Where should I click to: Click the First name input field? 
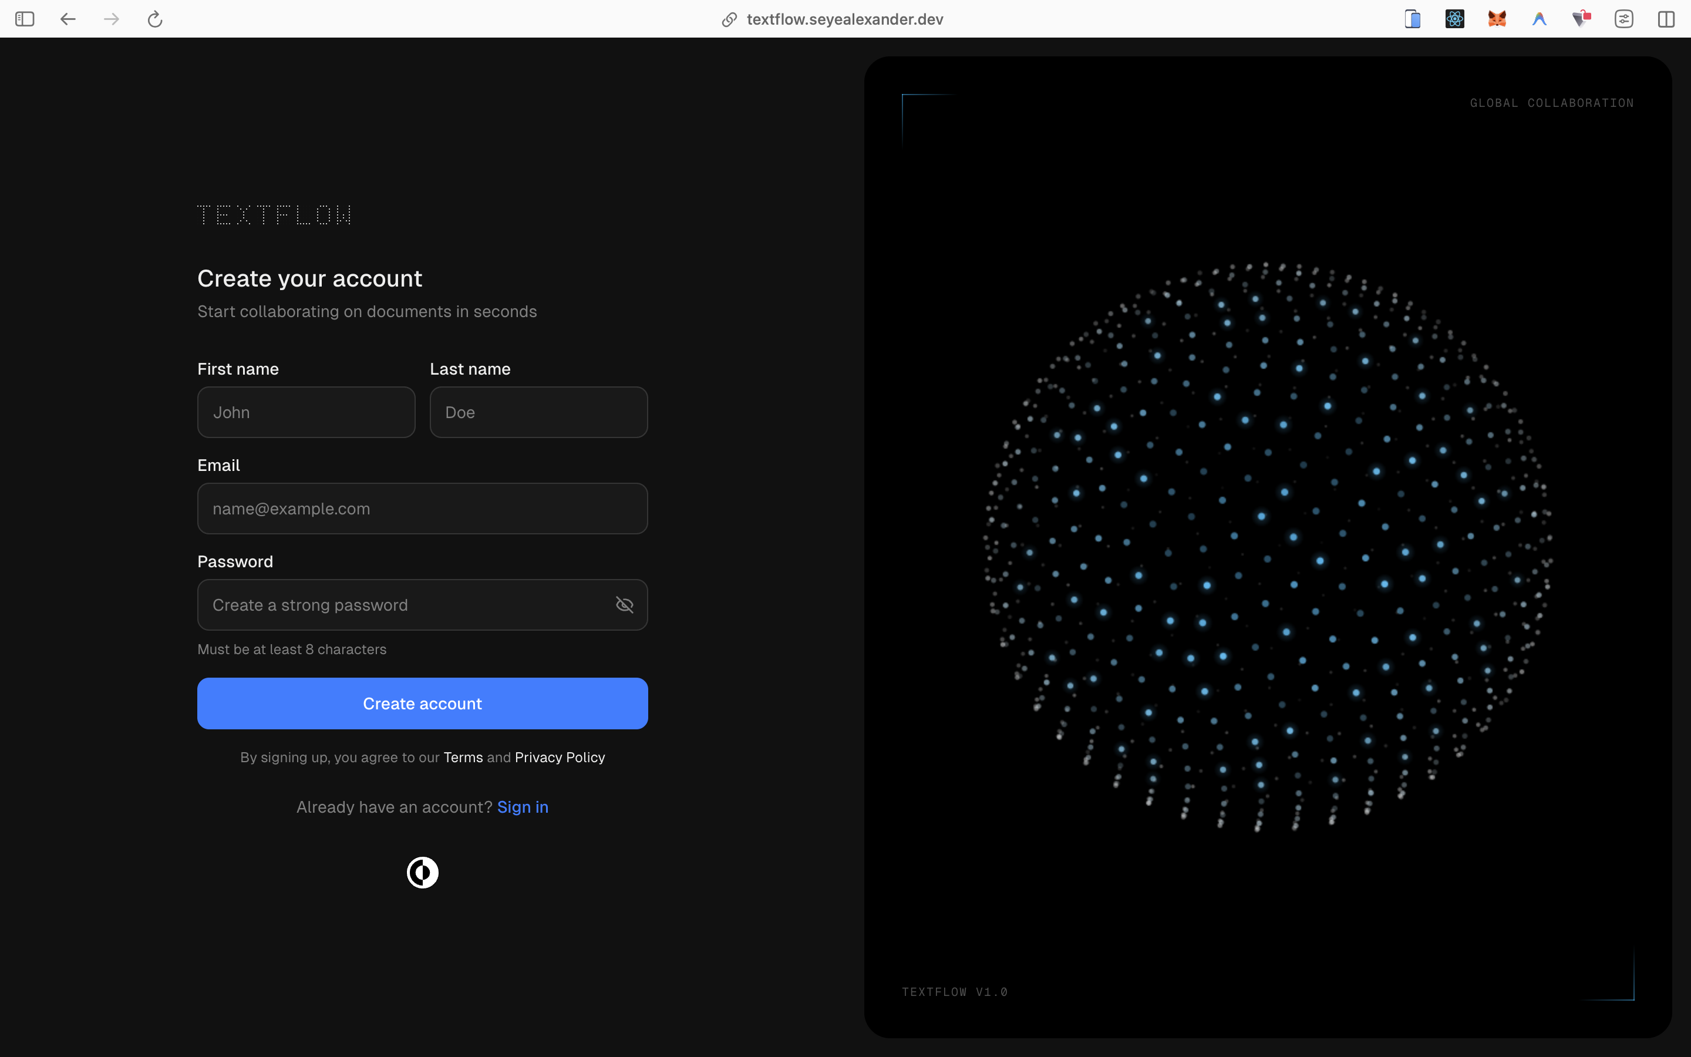[x=305, y=412]
